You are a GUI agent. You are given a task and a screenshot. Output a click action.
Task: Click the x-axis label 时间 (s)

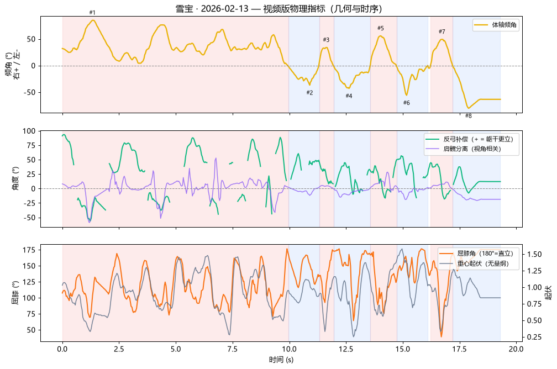tap(281, 360)
